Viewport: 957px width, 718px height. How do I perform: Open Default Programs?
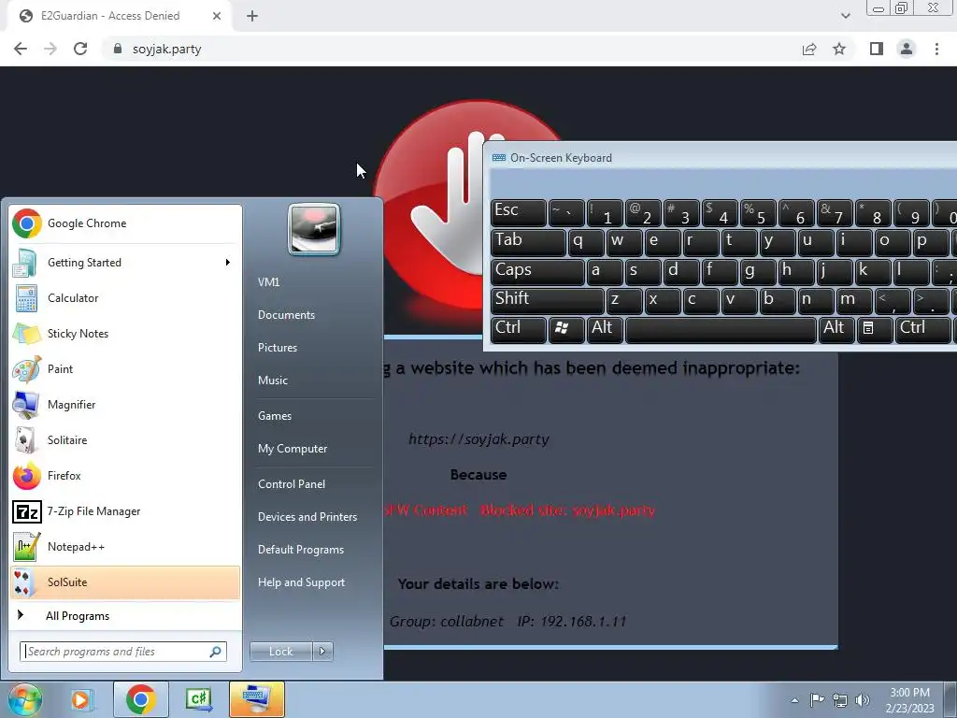click(300, 550)
